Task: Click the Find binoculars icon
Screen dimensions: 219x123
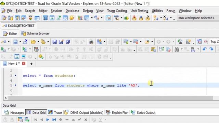Action: tap(177, 49)
